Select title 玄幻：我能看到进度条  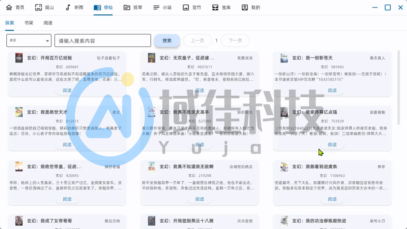(x=315, y=166)
